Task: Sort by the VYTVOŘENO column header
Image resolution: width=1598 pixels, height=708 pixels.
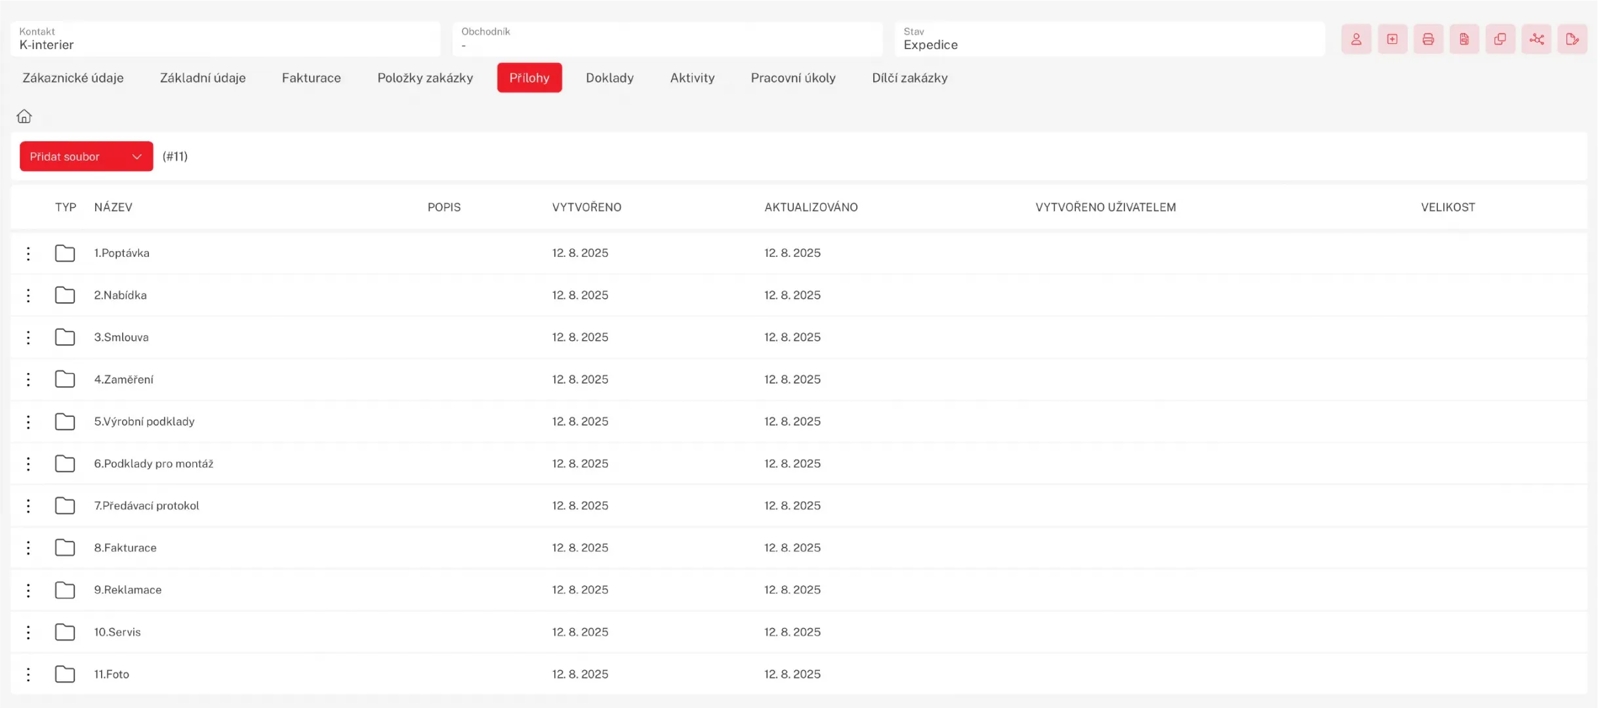Action: [586, 207]
